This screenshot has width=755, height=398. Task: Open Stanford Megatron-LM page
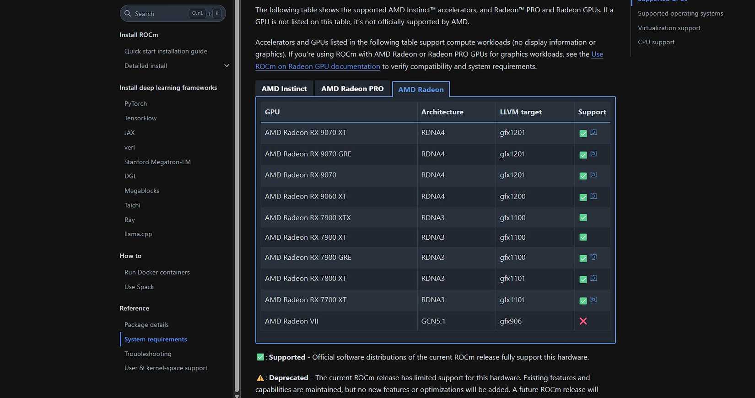click(157, 162)
